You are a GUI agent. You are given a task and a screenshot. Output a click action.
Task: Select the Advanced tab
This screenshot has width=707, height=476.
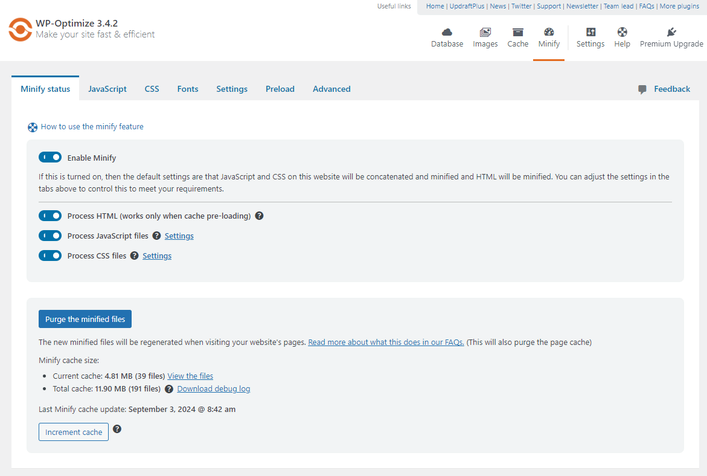tap(331, 89)
